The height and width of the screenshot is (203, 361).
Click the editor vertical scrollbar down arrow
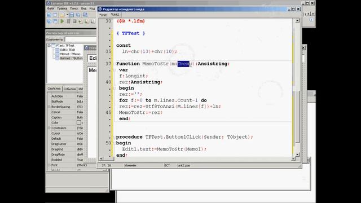pos(297,155)
